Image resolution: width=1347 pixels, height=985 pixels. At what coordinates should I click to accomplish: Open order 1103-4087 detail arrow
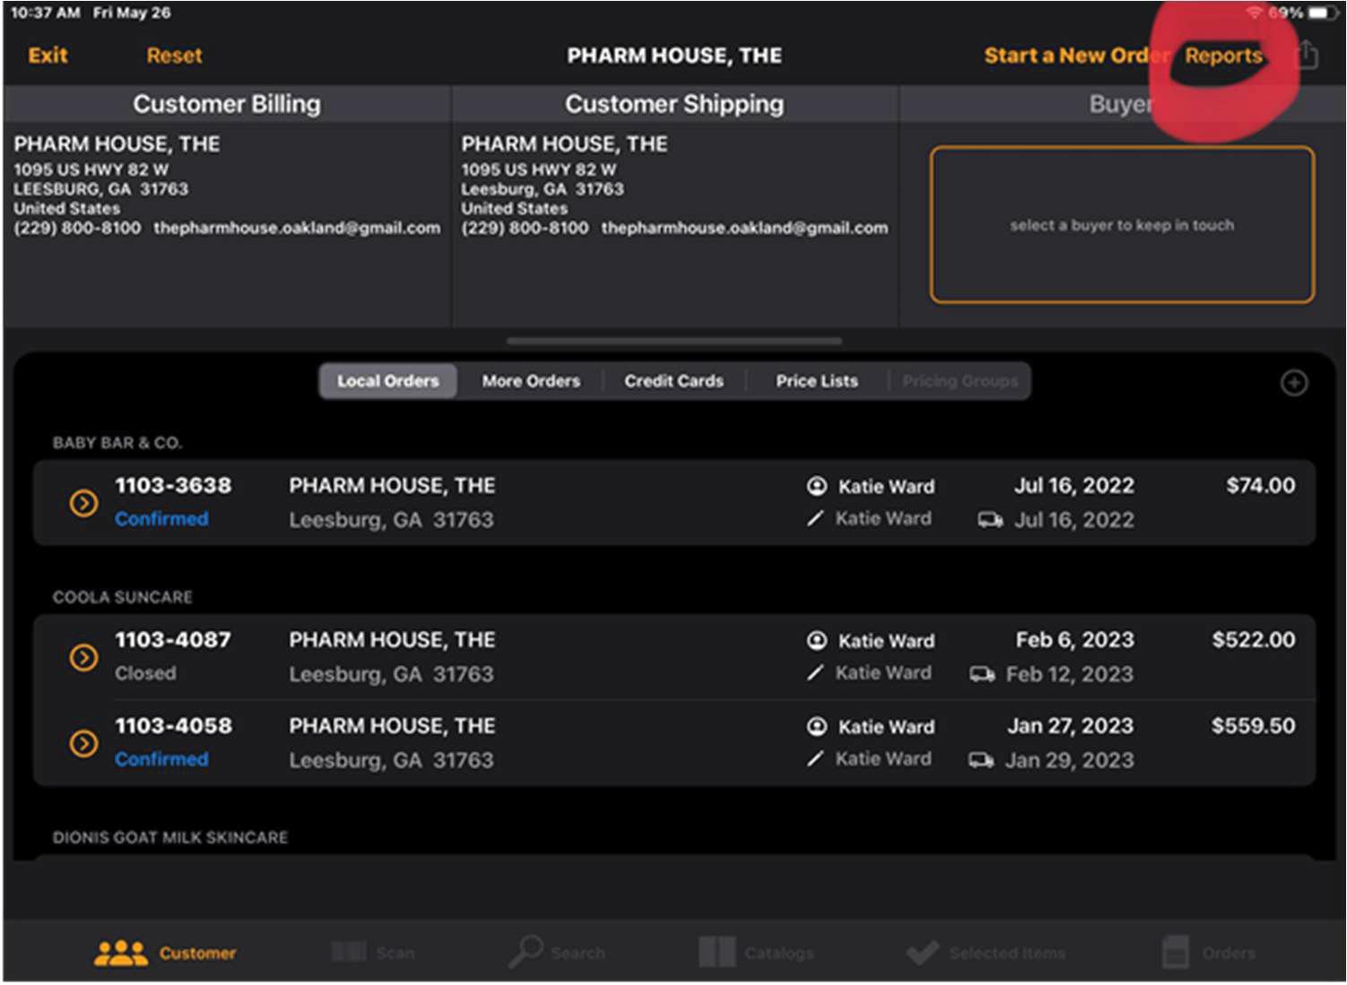click(x=83, y=658)
